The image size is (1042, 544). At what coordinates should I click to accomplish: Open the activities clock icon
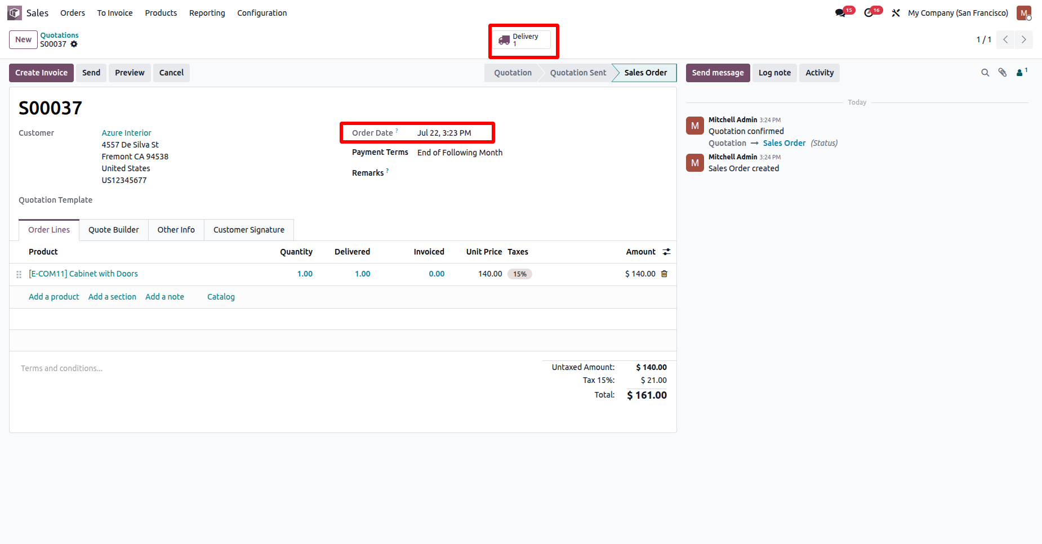pos(869,12)
